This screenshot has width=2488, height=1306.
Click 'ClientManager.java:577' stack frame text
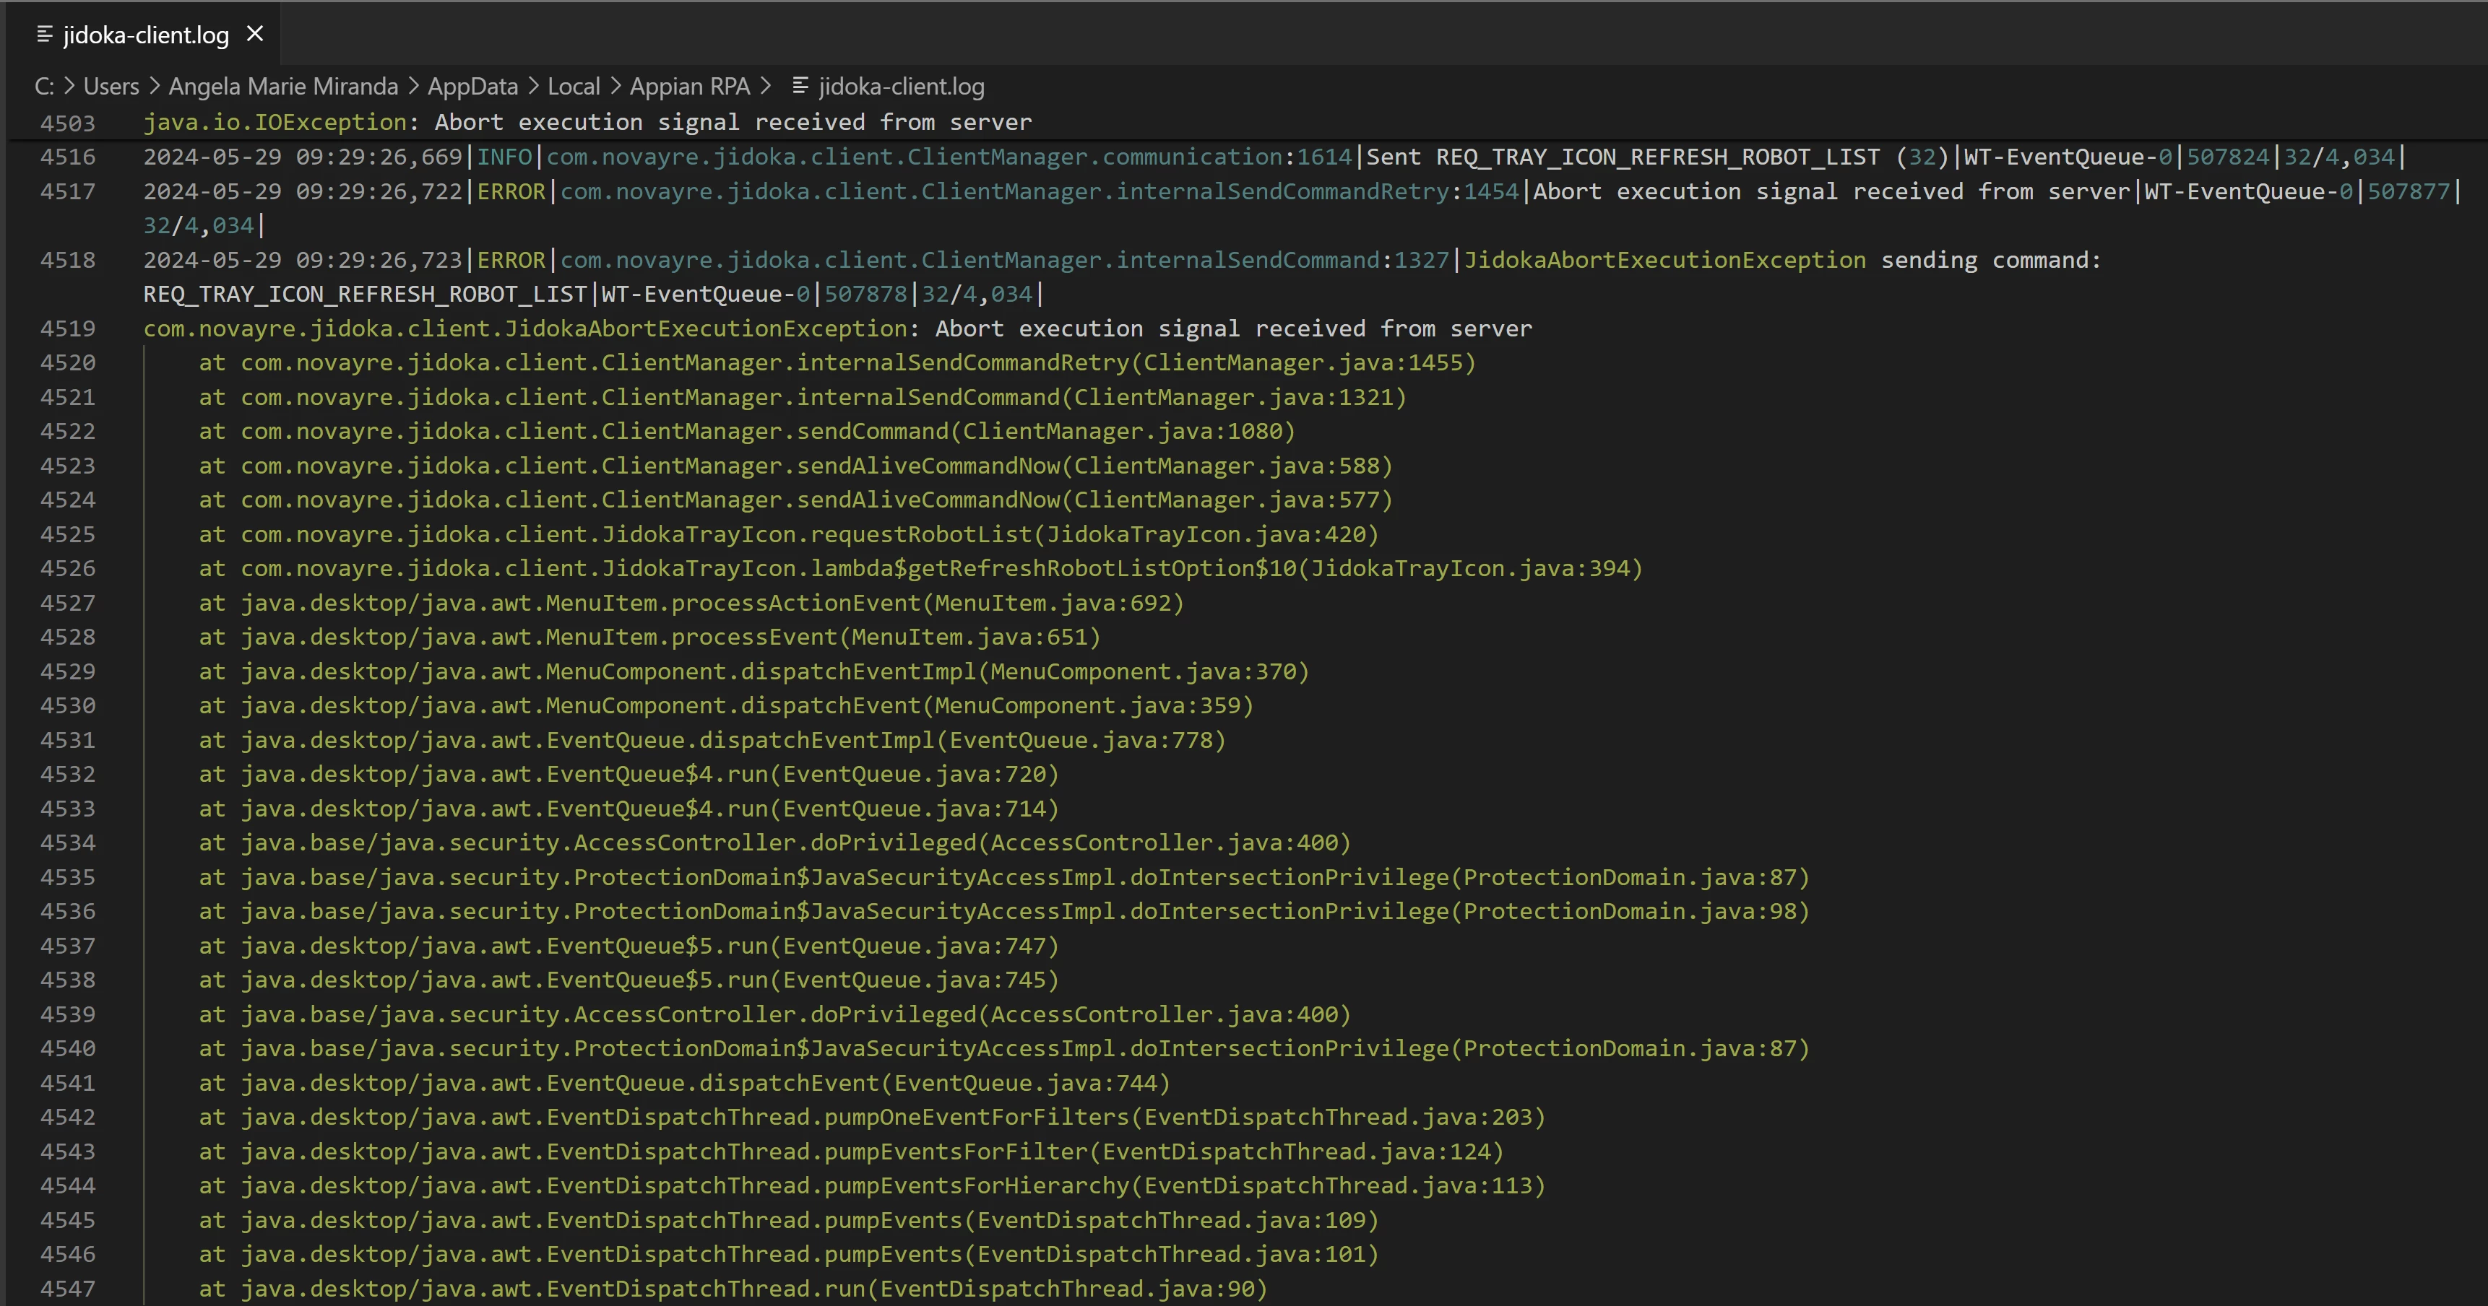click(1227, 500)
